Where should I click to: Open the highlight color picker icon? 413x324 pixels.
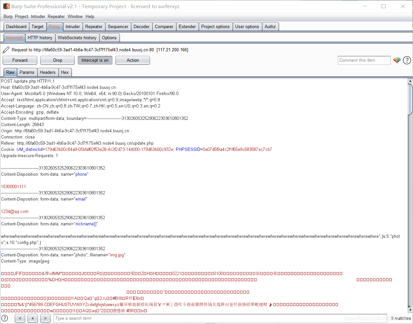click(x=397, y=60)
